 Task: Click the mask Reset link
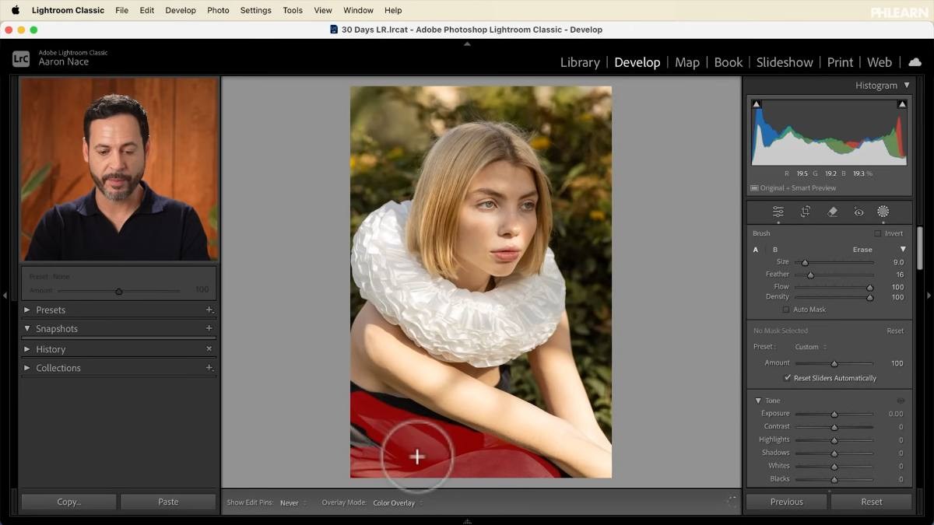[x=895, y=331]
